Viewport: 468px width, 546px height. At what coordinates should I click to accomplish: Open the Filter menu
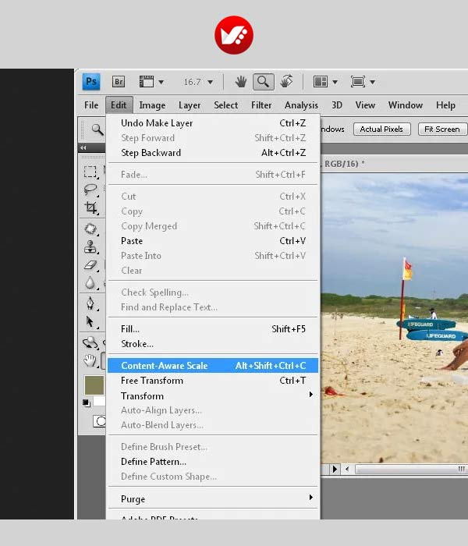261,105
